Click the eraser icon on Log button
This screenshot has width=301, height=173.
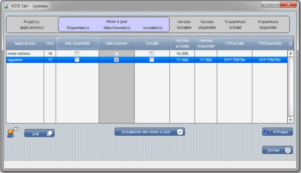tap(49, 134)
